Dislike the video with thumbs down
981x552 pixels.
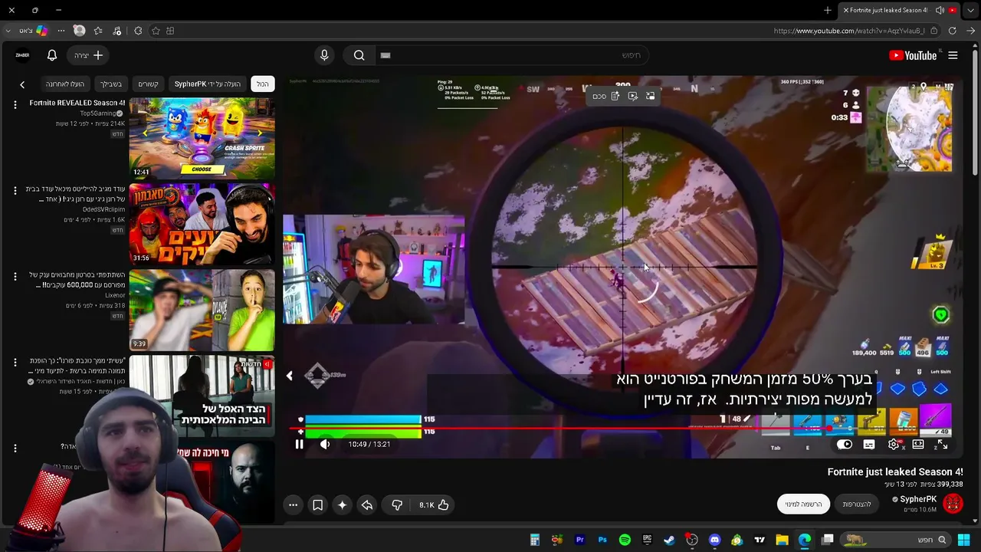[x=397, y=504]
